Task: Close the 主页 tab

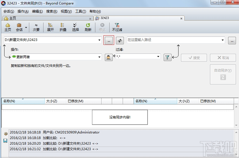Action: (90, 19)
